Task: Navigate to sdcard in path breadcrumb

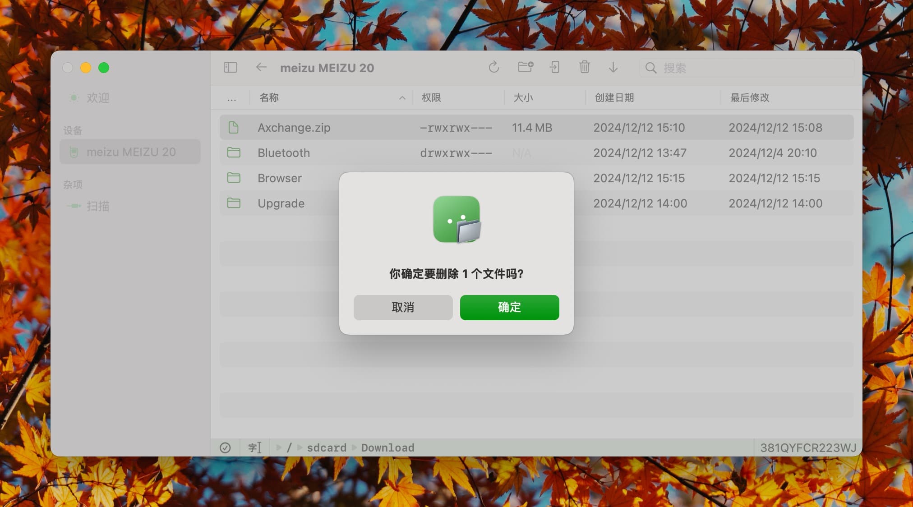Action: (x=327, y=447)
